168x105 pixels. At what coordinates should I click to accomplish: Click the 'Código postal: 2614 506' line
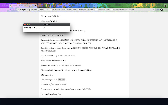tap(50, 16)
